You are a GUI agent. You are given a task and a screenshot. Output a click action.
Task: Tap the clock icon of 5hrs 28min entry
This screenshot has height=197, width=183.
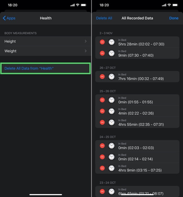[112, 42]
